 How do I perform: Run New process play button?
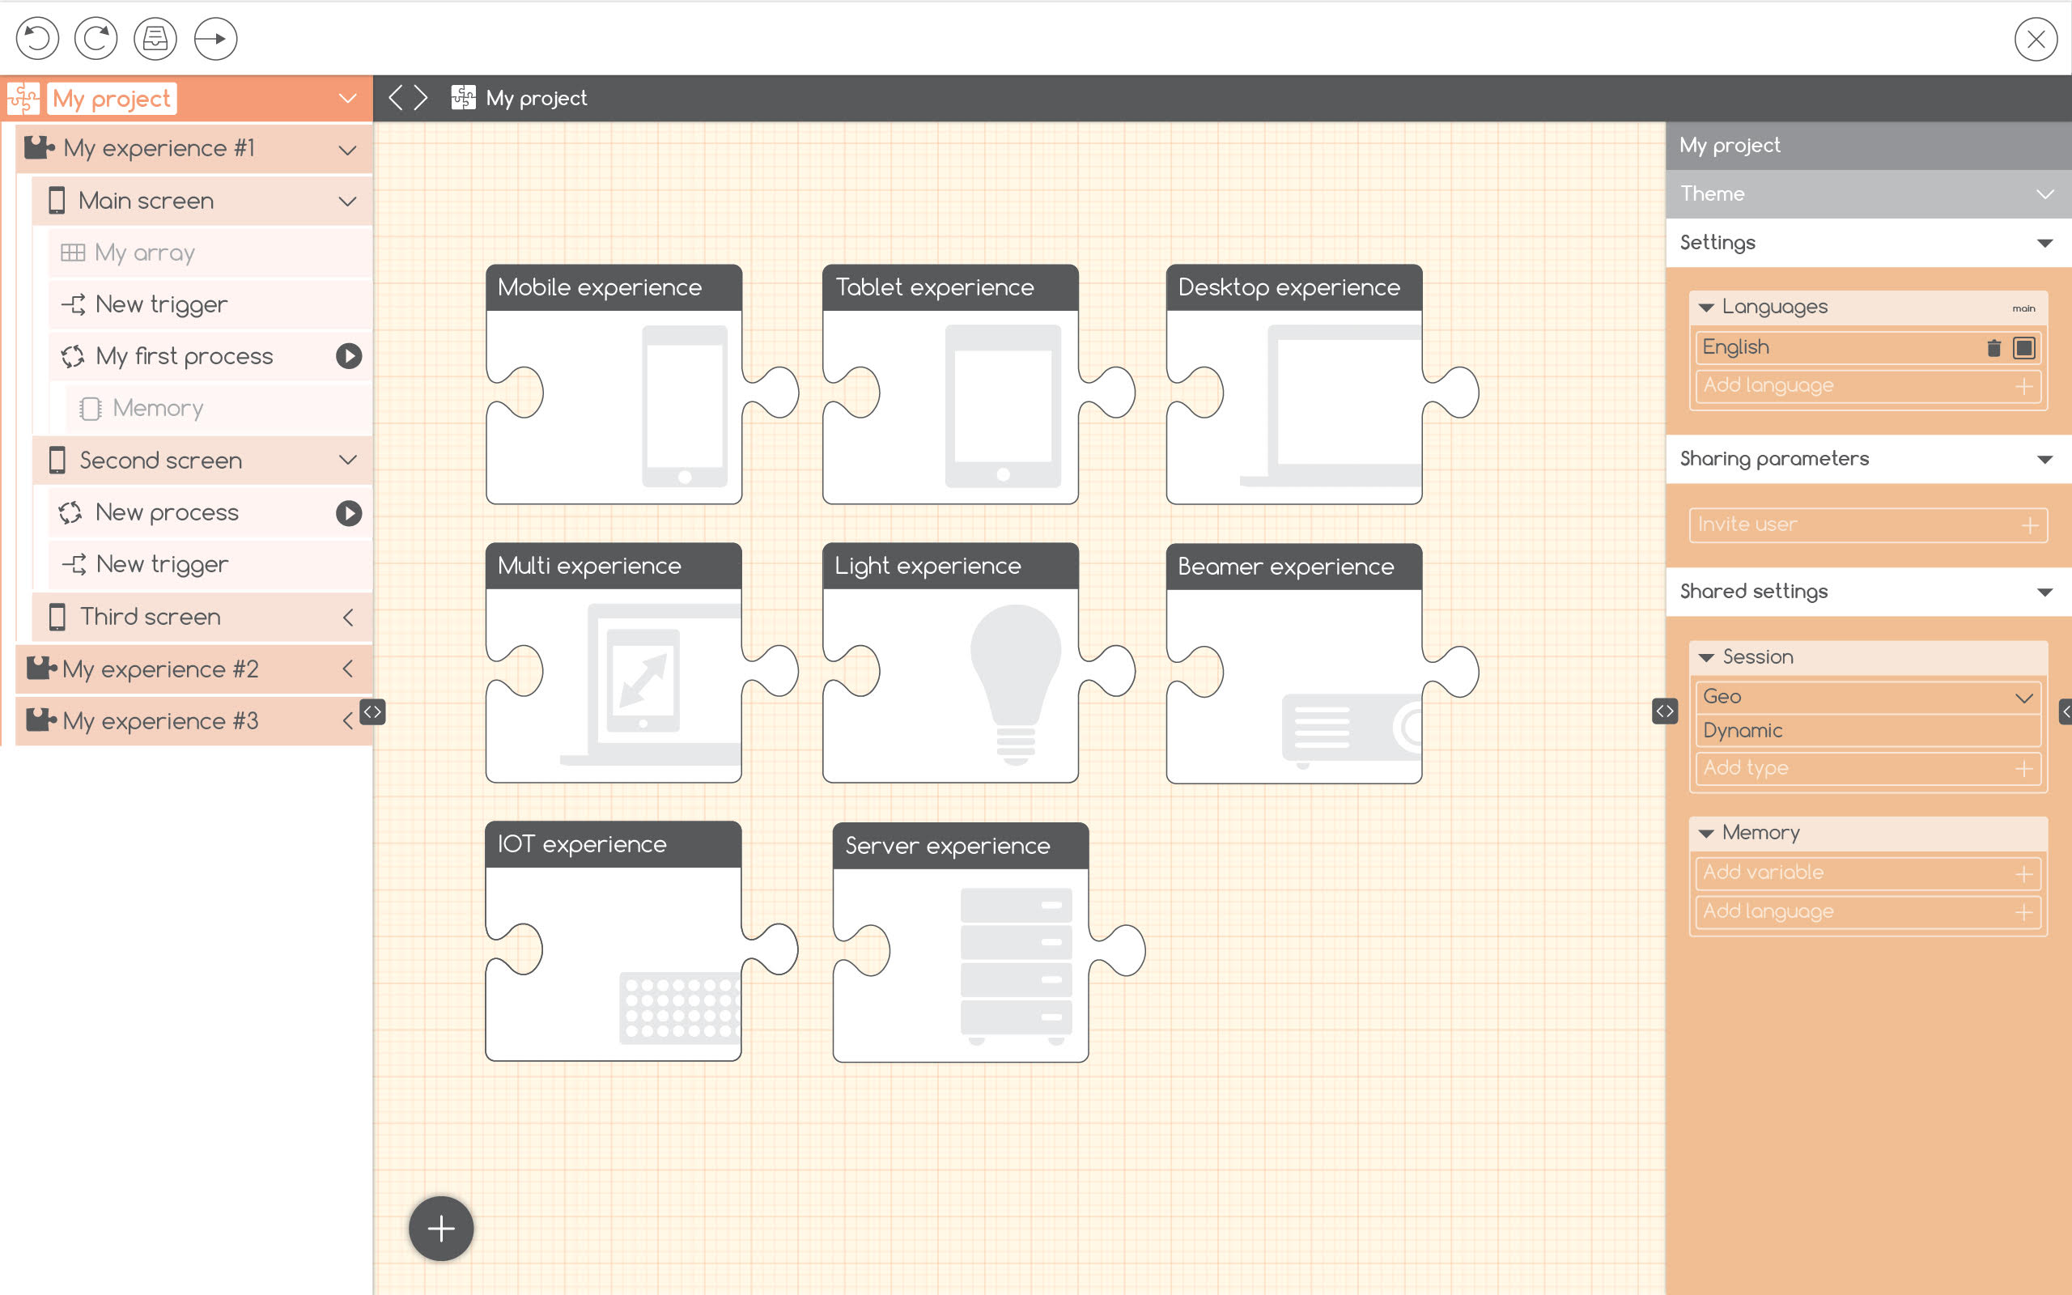coord(349,513)
